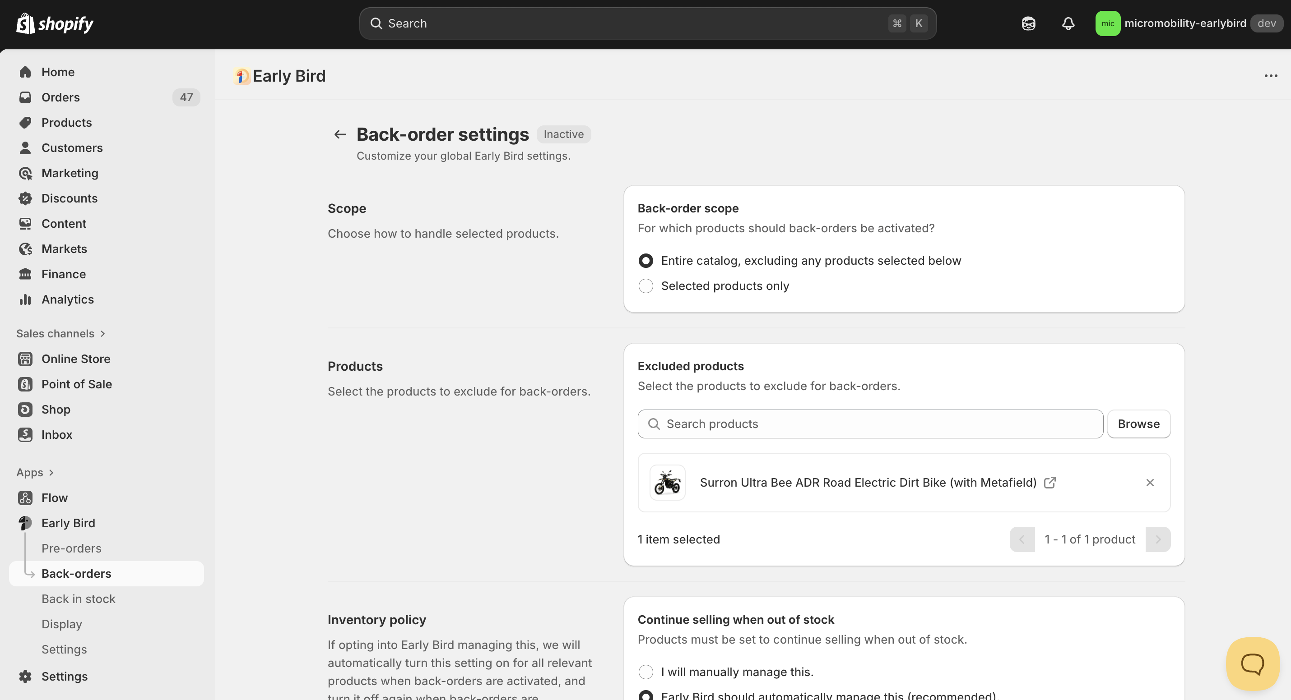Open the Flow app
The image size is (1291, 700).
54,497
